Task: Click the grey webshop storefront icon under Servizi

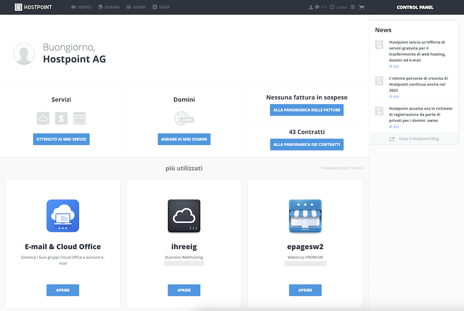Action: (x=79, y=118)
